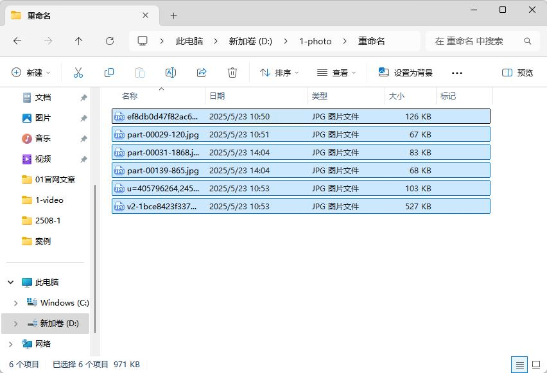Go up one directory level

79,41
